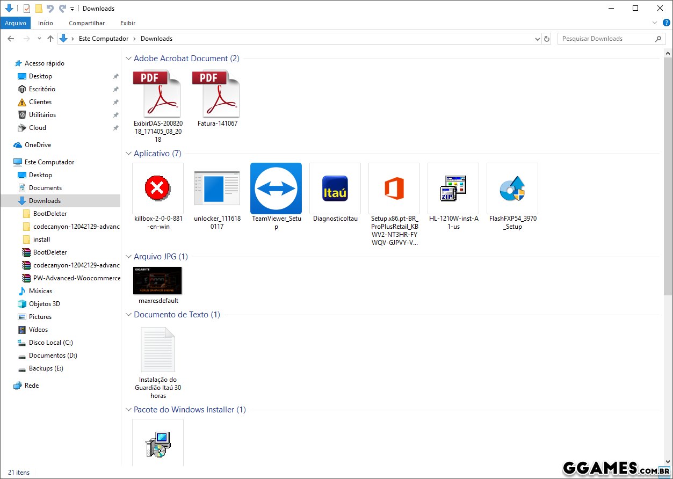The height and width of the screenshot is (479, 673).
Task: Open the Arquivo ribbon tab
Action: click(x=16, y=23)
